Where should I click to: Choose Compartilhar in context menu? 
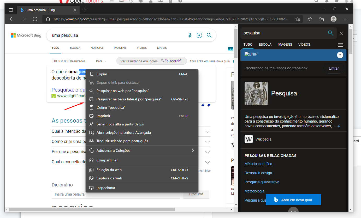(142, 160)
